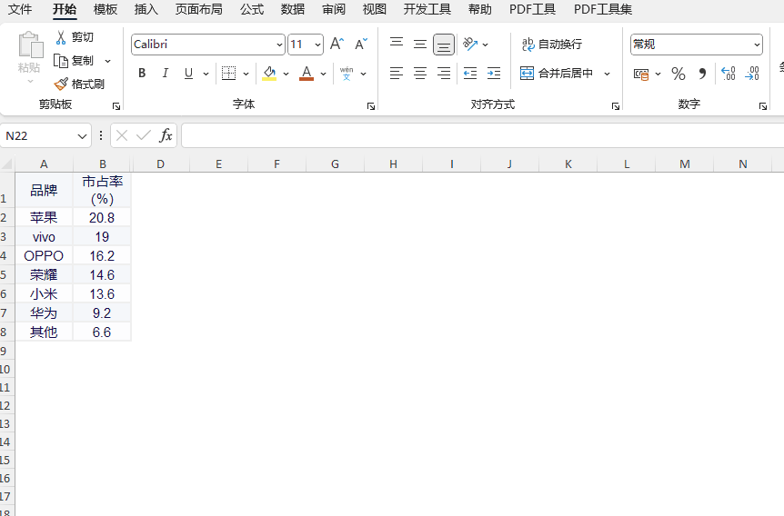Toggle Bold formatting
784x516 pixels.
click(142, 74)
